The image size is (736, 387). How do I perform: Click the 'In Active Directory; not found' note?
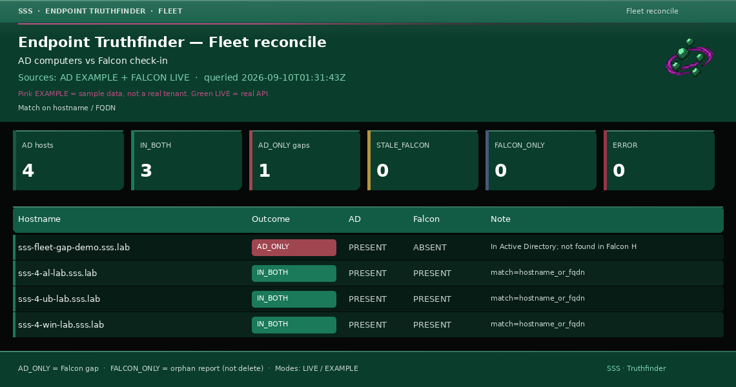563,246
